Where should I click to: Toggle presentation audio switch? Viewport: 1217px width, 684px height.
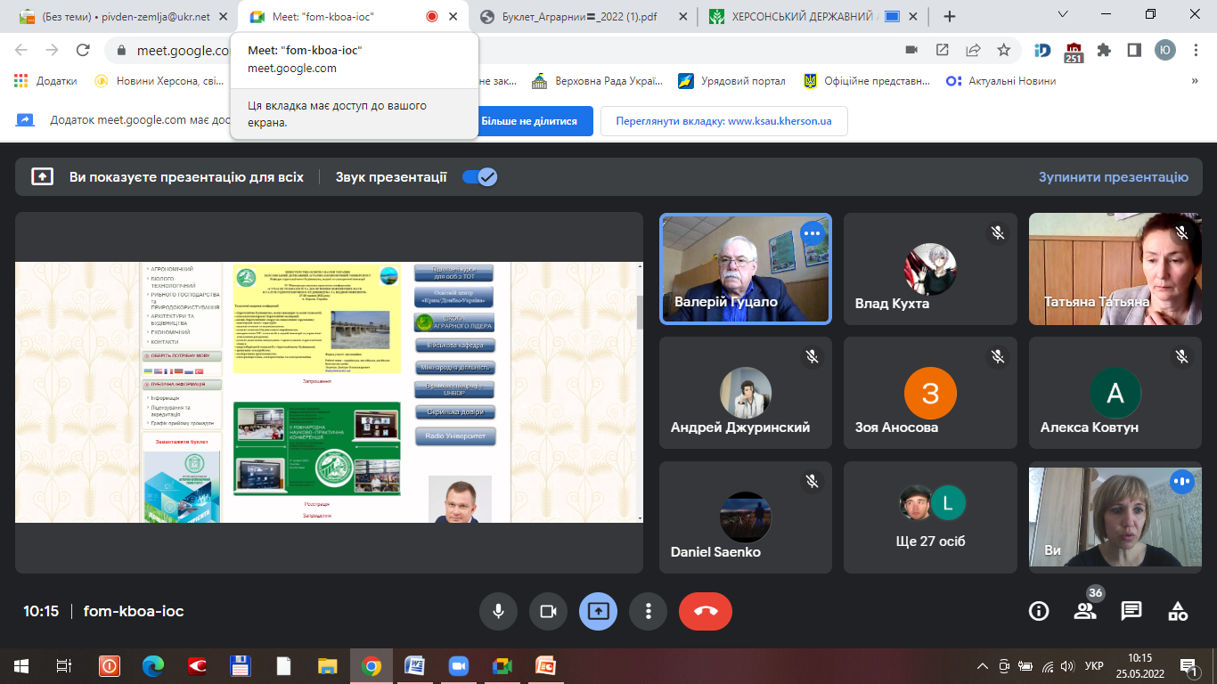click(x=479, y=176)
